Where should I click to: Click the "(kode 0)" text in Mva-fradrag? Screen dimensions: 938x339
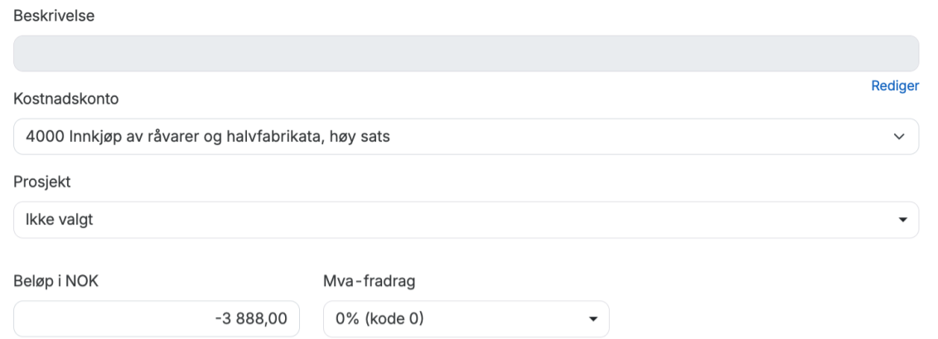(395, 319)
